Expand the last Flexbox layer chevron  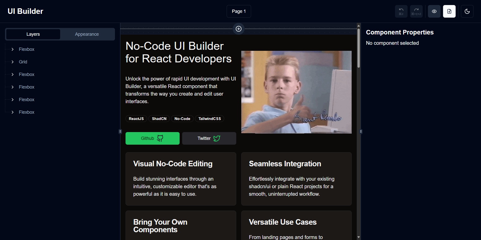click(x=13, y=112)
